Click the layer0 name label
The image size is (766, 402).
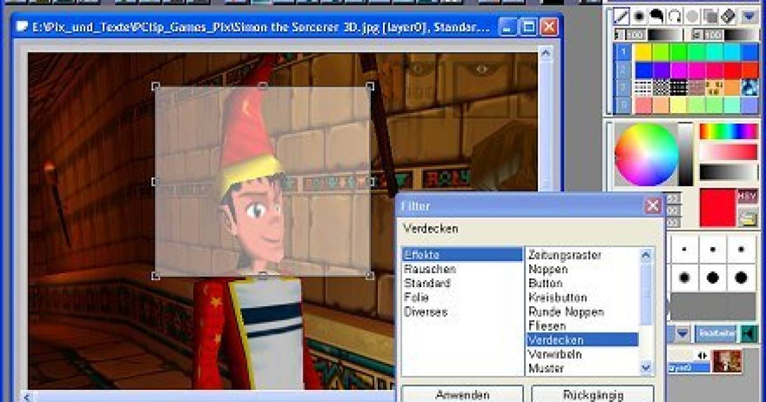click(x=689, y=368)
